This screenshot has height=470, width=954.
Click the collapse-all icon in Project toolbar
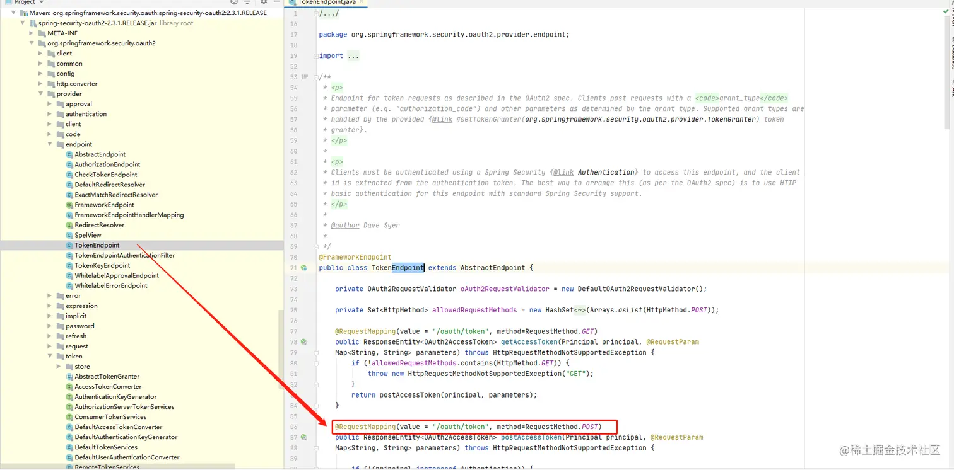249,2
